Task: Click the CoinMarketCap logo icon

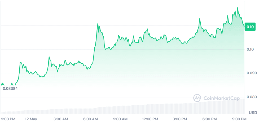Action: point(197,98)
